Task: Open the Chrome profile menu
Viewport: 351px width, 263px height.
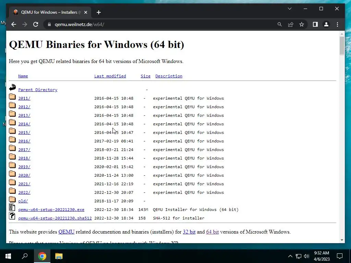Action: 326,24
